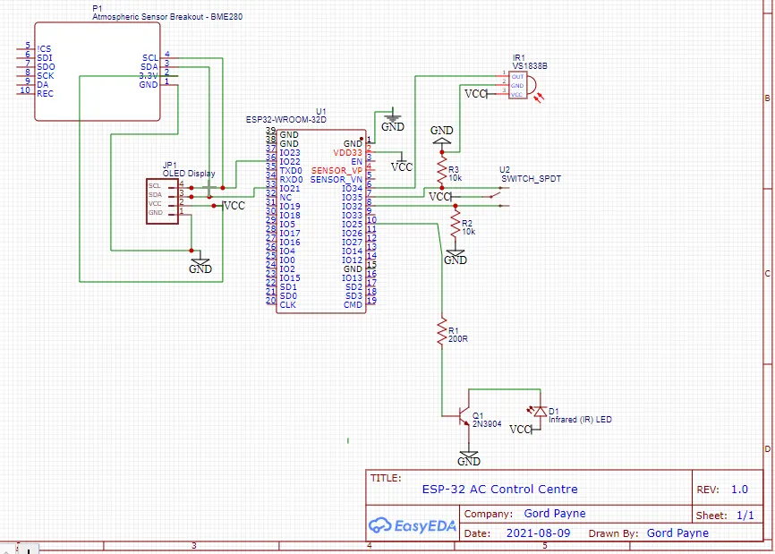Click the OLED Display label
This screenshot has height=554, width=775.
point(189,174)
